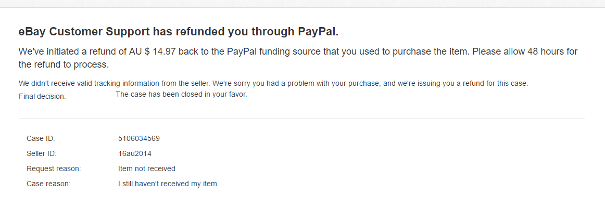Click the eBay Customer Support text in heading
The image size is (605, 208).
coord(84,32)
